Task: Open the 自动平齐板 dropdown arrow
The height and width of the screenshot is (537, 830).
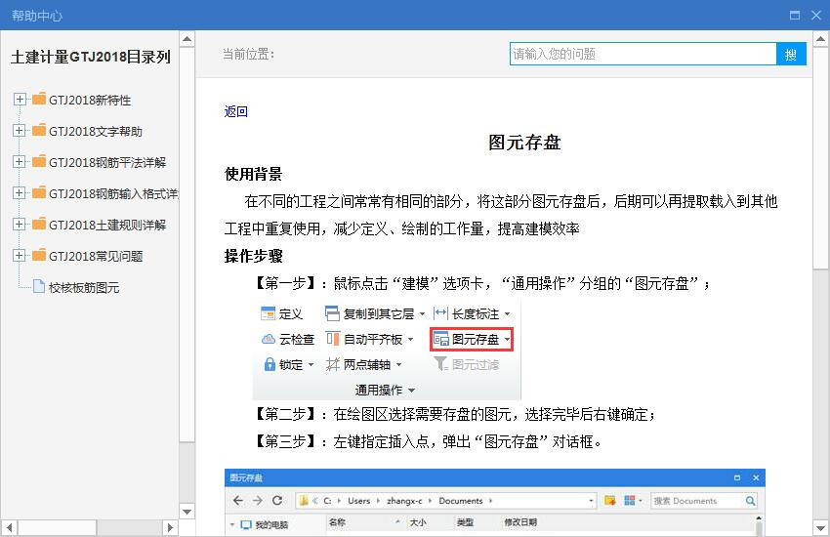Action: (410, 339)
